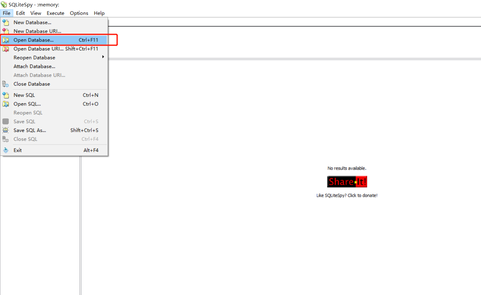Viewport: 481px width, 295px height.
Task: Choose Attach Database entry
Action: [x=34, y=66]
